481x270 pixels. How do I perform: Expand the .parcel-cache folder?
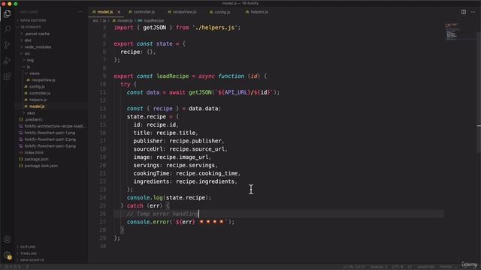pos(37,34)
